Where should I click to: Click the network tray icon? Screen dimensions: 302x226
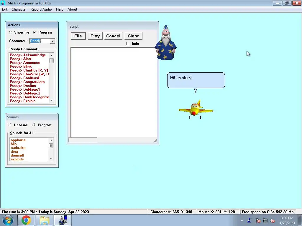(x=265, y=220)
